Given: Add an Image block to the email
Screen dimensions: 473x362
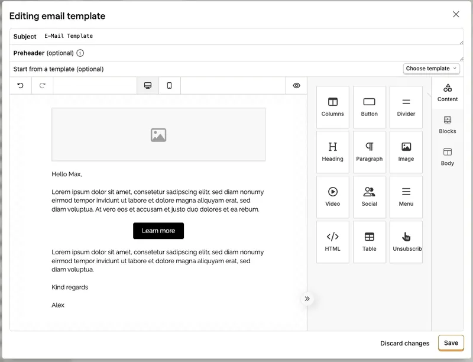Looking at the screenshot, I should [x=406, y=152].
